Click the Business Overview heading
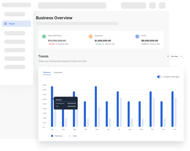Screen dimensions: 190x151 tap(54, 18)
